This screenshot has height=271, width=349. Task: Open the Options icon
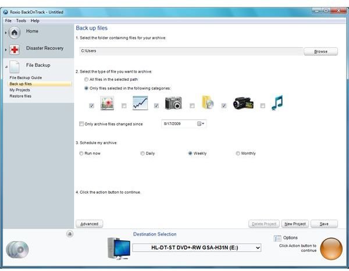(x=277, y=238)
